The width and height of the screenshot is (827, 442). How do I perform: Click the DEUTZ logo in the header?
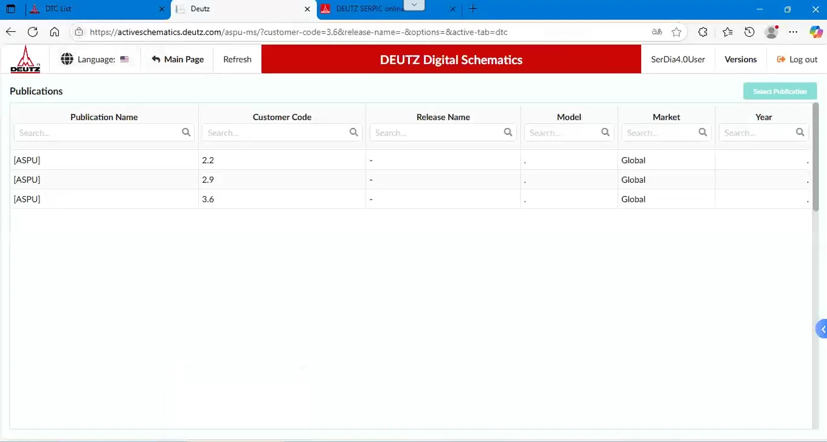coord(25,59)
